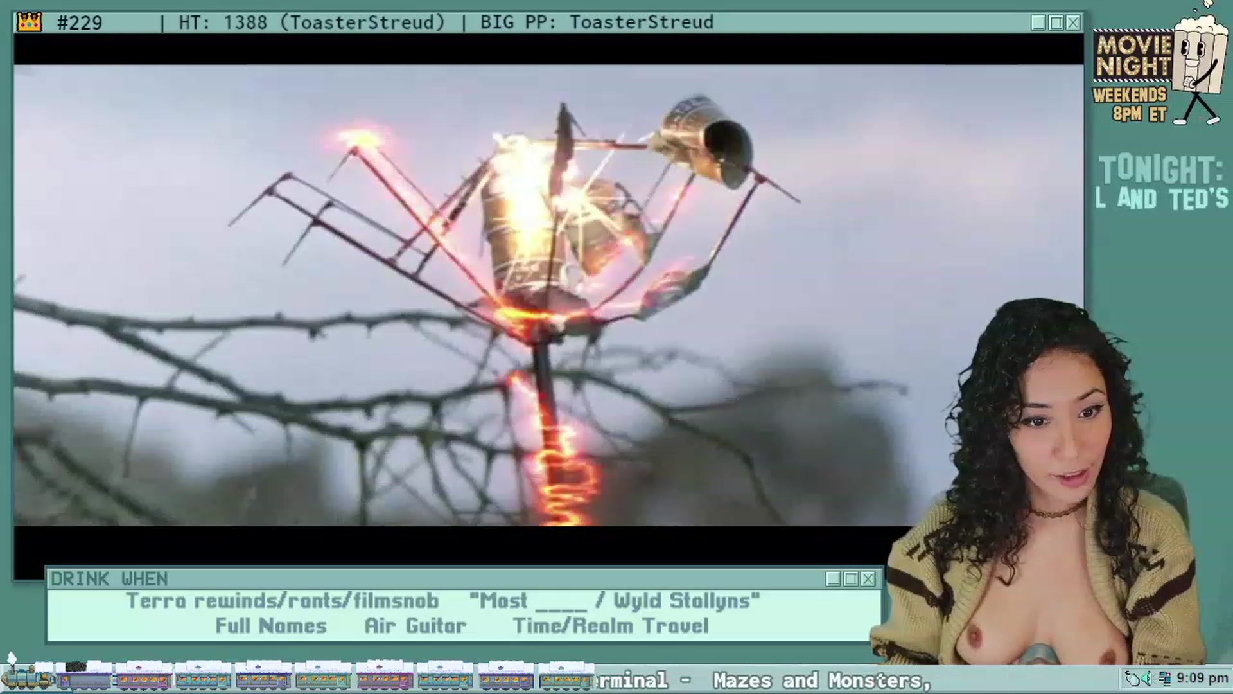Minimize the Drink When window
Viewport: 1233px width, 694px height.
[x=834, y=579]
